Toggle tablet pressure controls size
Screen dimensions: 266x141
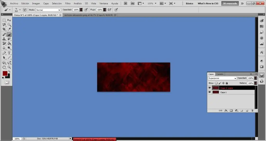click(116, 10)
